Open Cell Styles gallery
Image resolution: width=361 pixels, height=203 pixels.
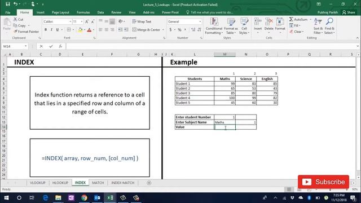point(244,26)
